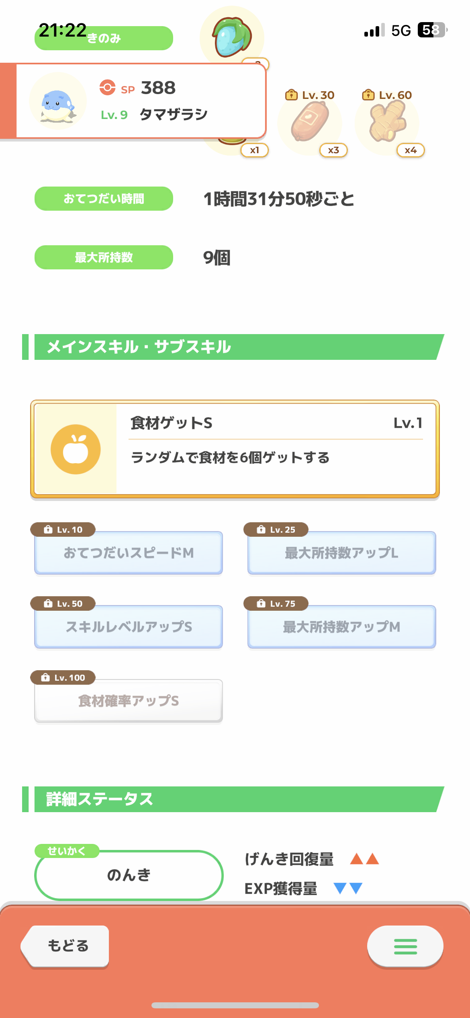Tap the スキルレベルアップS sub skill
The height and width of the screenshot is (1018, 470).
coord(129,627)
